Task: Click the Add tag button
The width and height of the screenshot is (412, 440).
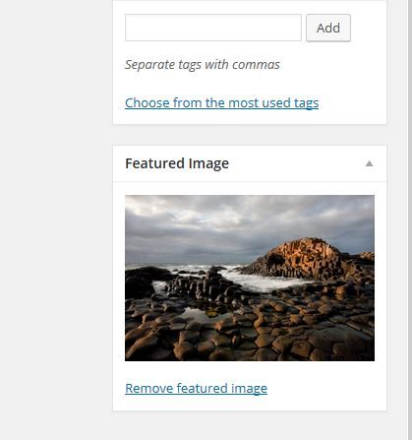Action: pos(328,28)
